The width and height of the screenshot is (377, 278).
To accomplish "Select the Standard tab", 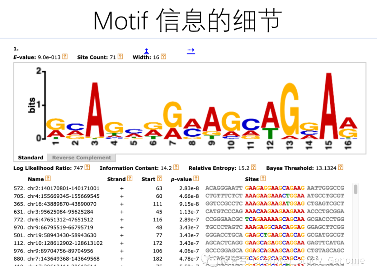I will tap(31, 157).
